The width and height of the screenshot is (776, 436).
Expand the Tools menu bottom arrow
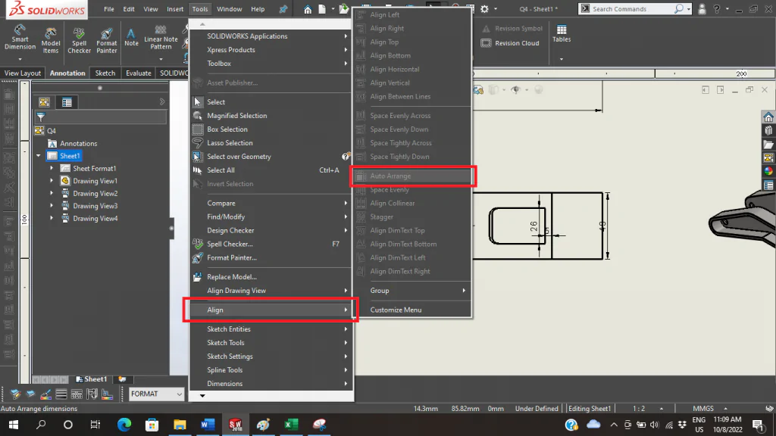(x=202, y=395)
